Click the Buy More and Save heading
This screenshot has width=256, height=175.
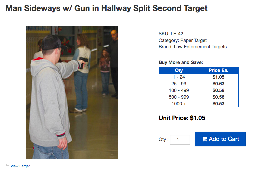pyautogui.click(x=181, y=62)
